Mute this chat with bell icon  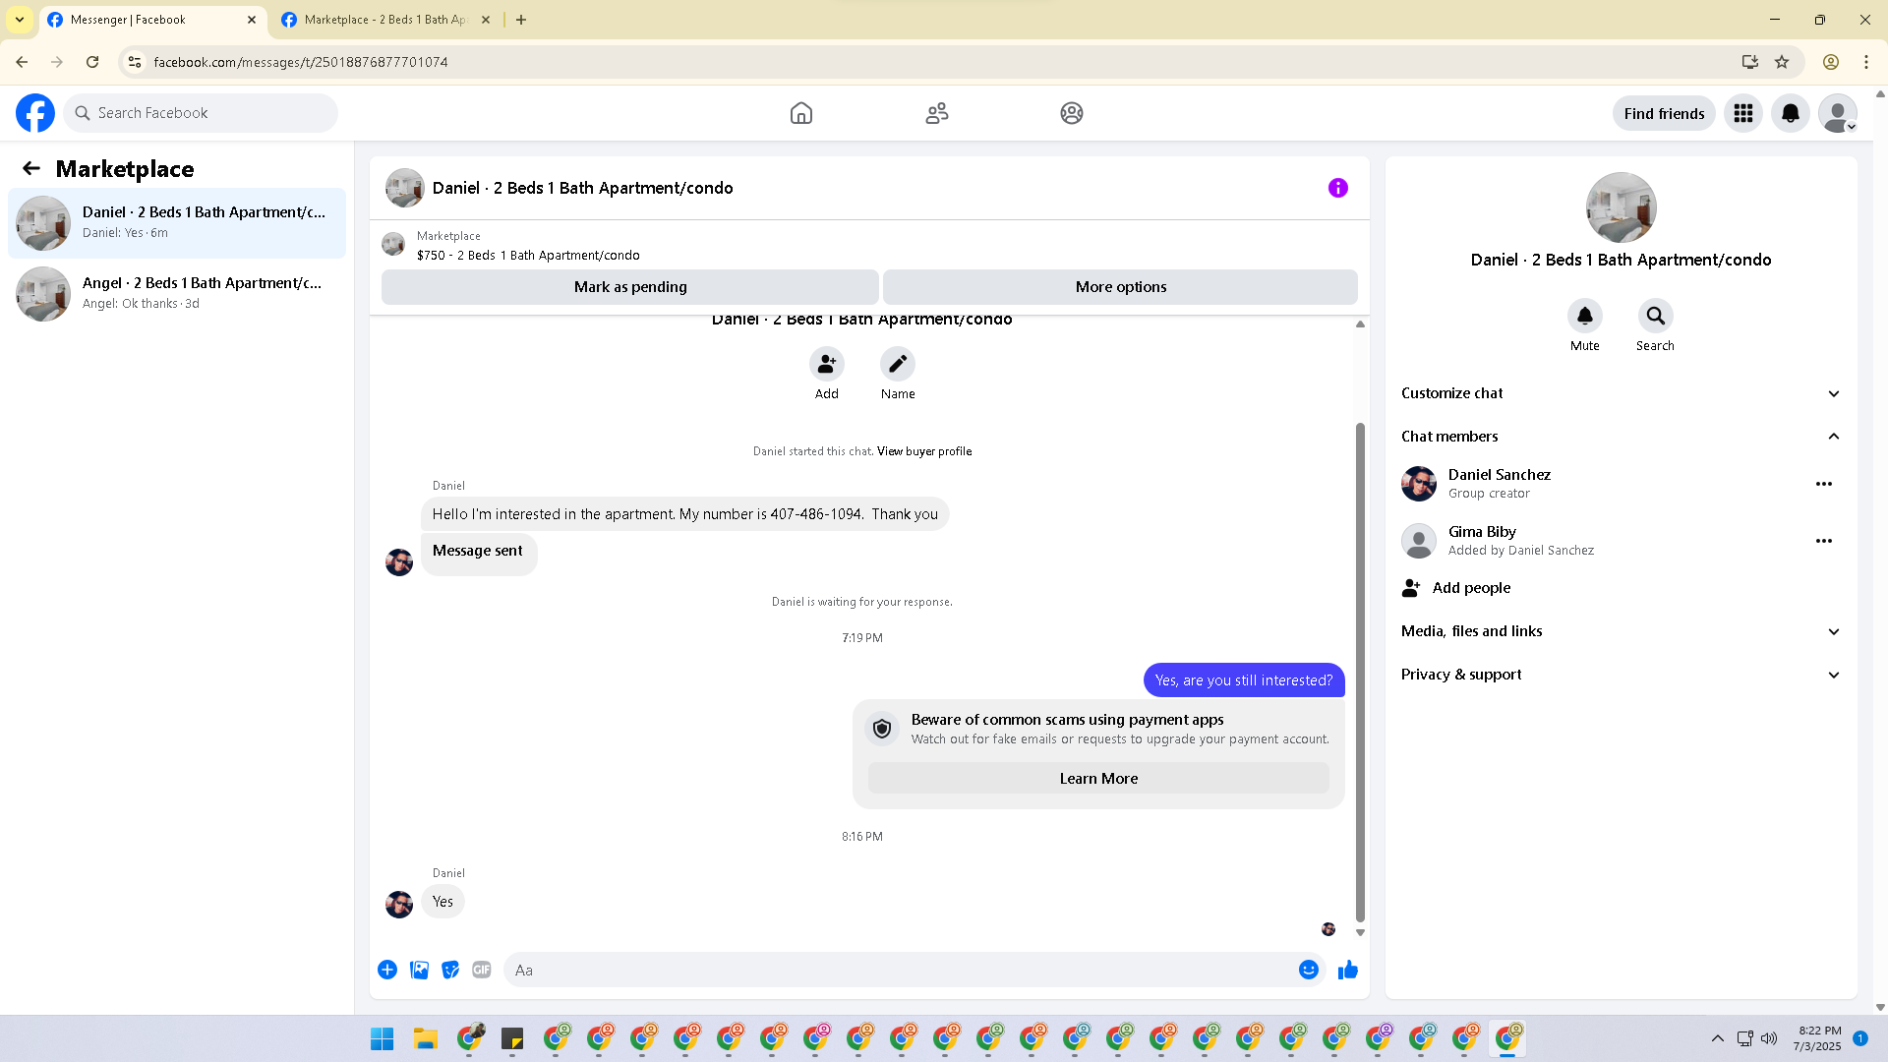[x=1584, y=317]
